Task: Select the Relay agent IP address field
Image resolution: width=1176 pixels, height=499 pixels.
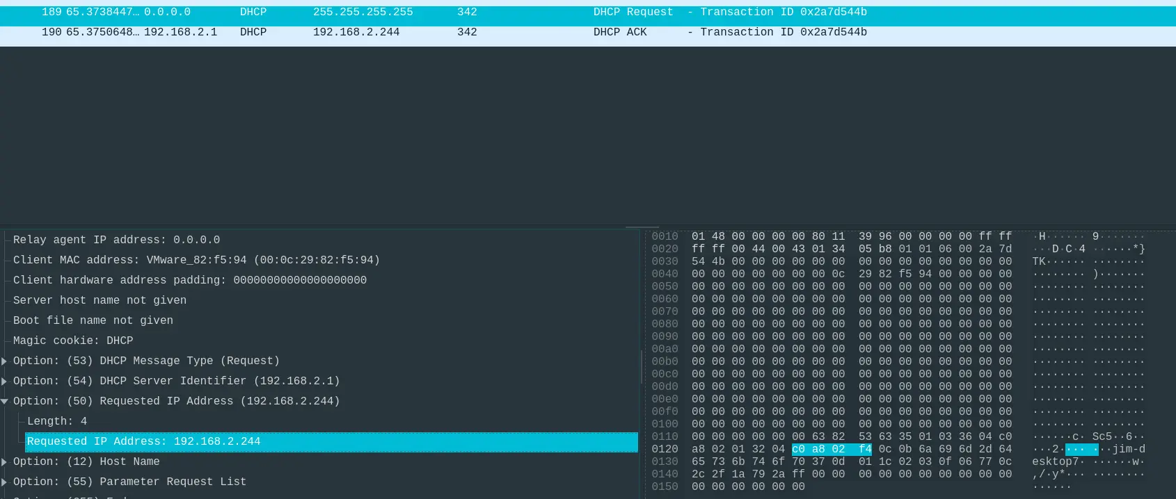Action: click(116, 240)
